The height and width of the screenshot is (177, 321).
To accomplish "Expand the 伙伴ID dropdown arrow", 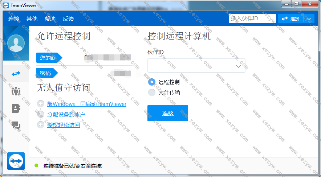I will coord(238,66).
